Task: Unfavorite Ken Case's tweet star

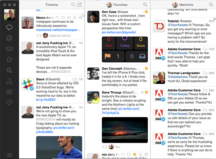Action: tap(146, 12)
